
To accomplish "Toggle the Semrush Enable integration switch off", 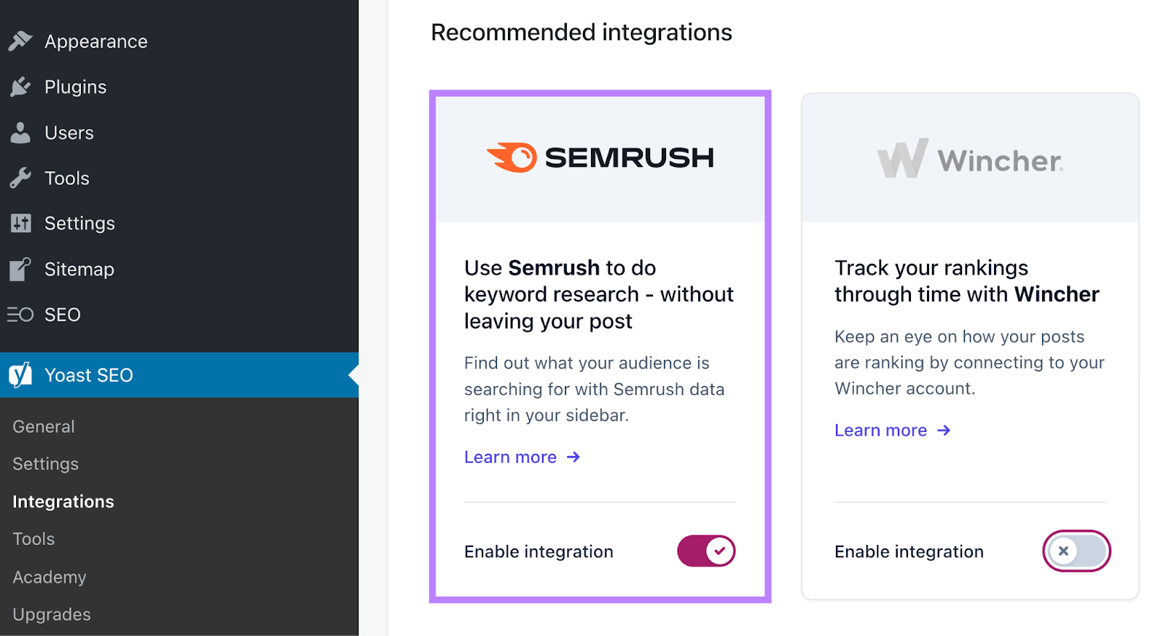I will [x=705, y=551].
